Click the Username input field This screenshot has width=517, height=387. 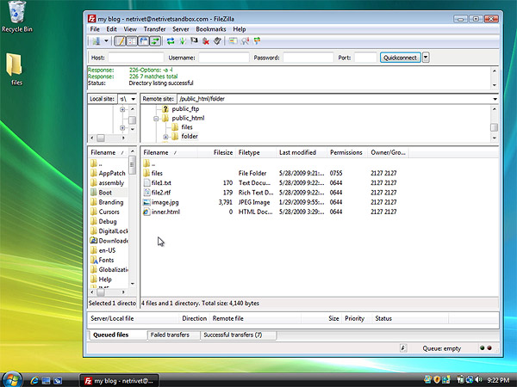tap(224, 58)
